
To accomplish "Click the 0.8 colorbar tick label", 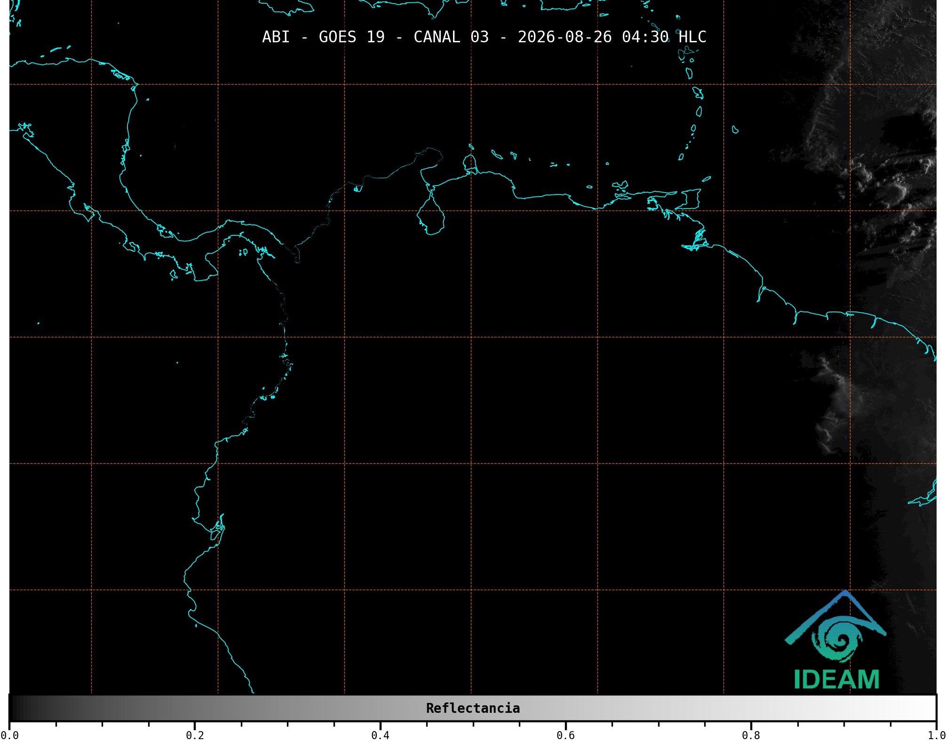I will click(751, 735).
